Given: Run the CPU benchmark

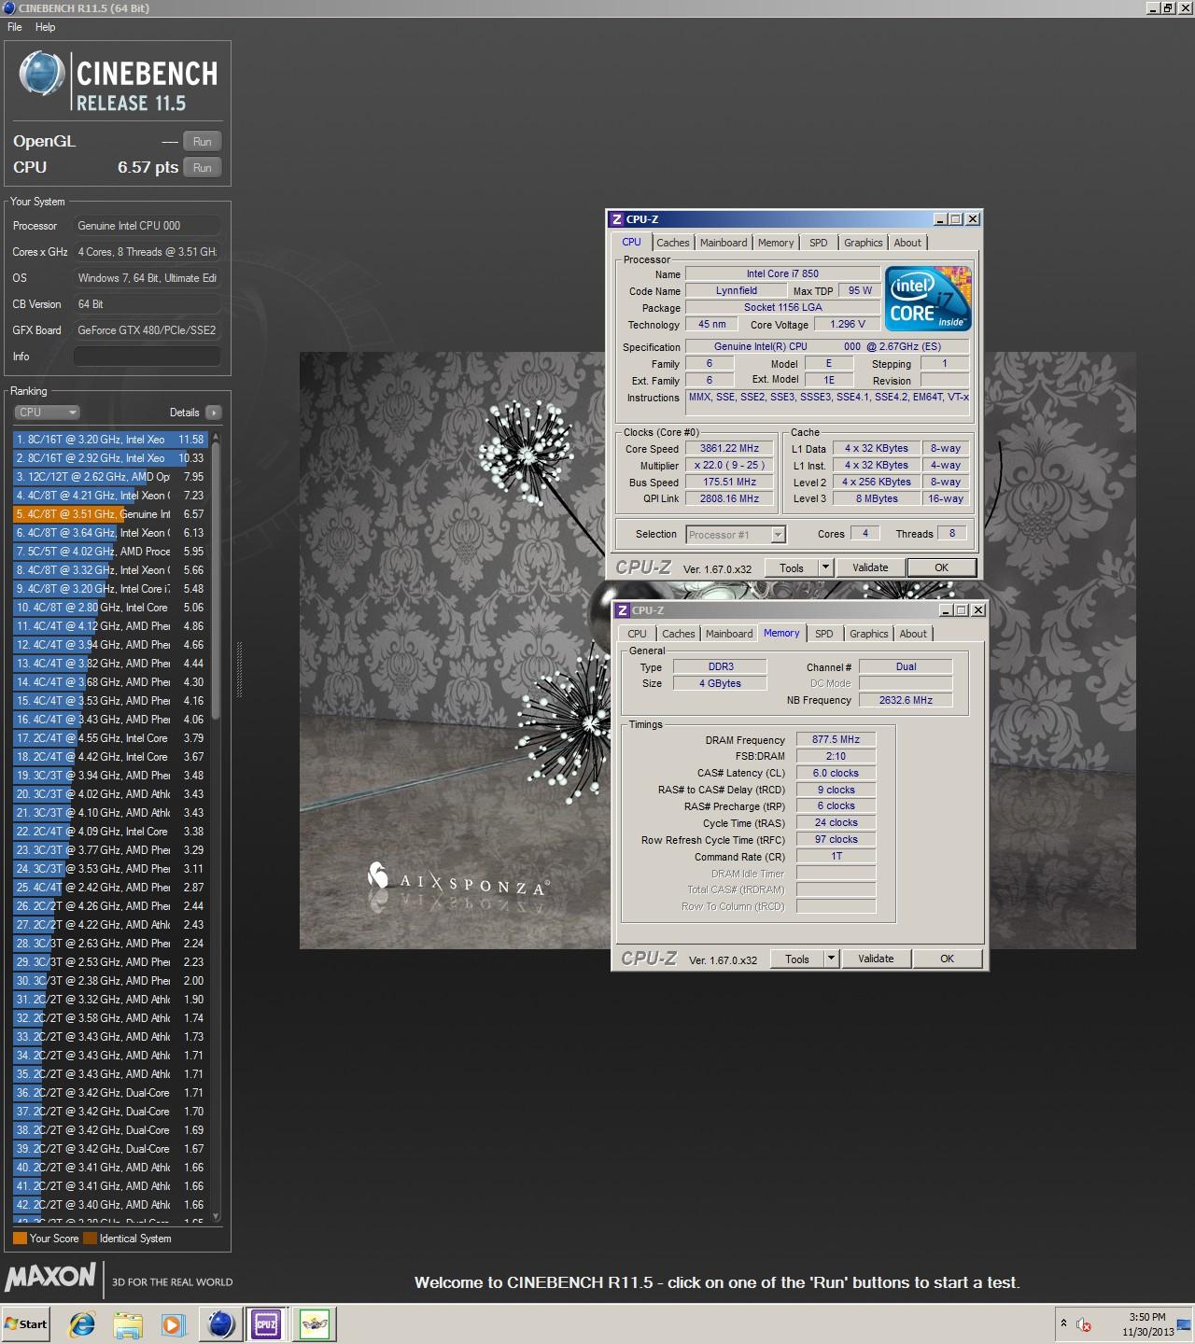Looking at the screenshot, I should [x=203, y=168].
